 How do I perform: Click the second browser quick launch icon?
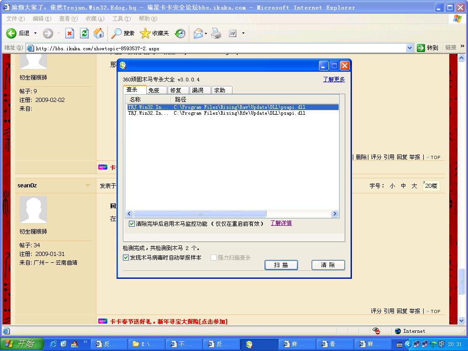click(64, 344)
